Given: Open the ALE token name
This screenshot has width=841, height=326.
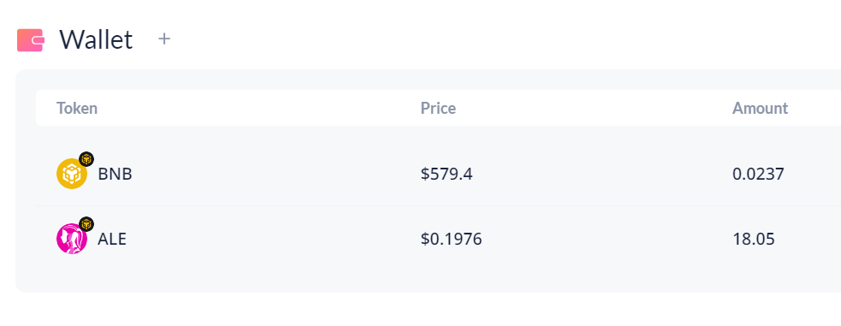Looking at the screenshot, I should 112,239.
